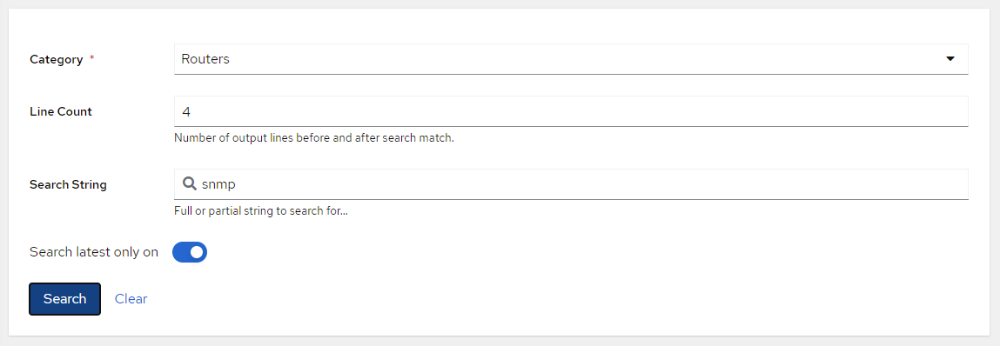The width and height of the screenshot is (1000, 346).
Task: Click the "Full or partial string" helper text
Action: [261, 210]
